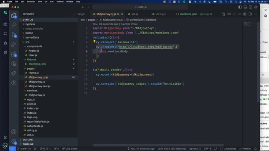The height and width of the screenshot is (151, 269).
Task: Navigate back using the title bar arrow
Action: click(83, 7)
